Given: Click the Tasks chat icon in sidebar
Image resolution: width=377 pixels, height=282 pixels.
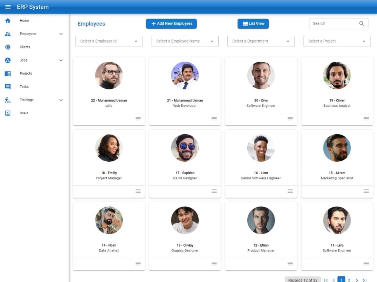Looking at the screenshot, I should pos(8,86).
